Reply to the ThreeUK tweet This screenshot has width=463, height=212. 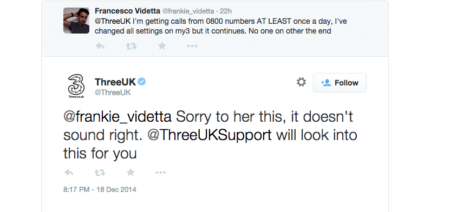pos(69,173)
